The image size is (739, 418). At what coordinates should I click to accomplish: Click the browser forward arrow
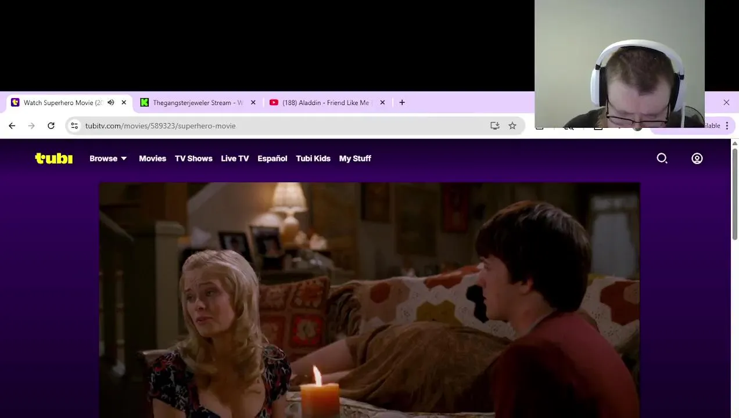(x=31, y=126)
